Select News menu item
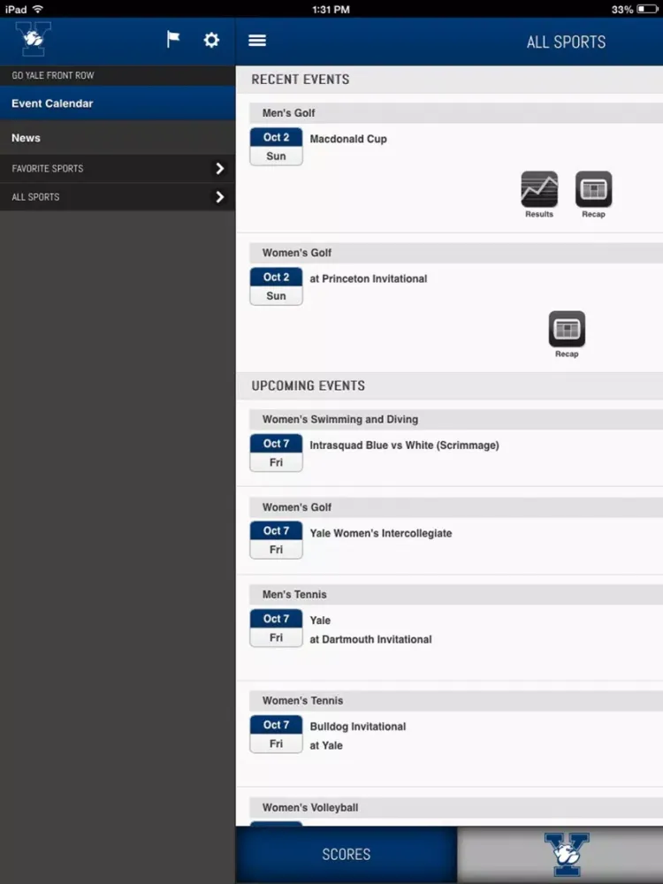This screenshot has height=884, width=663. [x=118, y=138]
